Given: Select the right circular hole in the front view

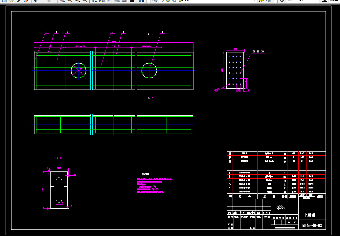Looking at the screenshot, I should 149,70.
